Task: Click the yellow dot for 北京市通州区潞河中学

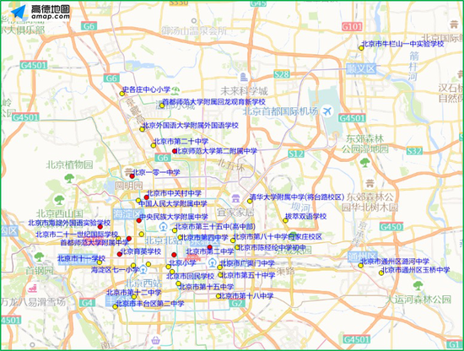Action: (361, 266)
